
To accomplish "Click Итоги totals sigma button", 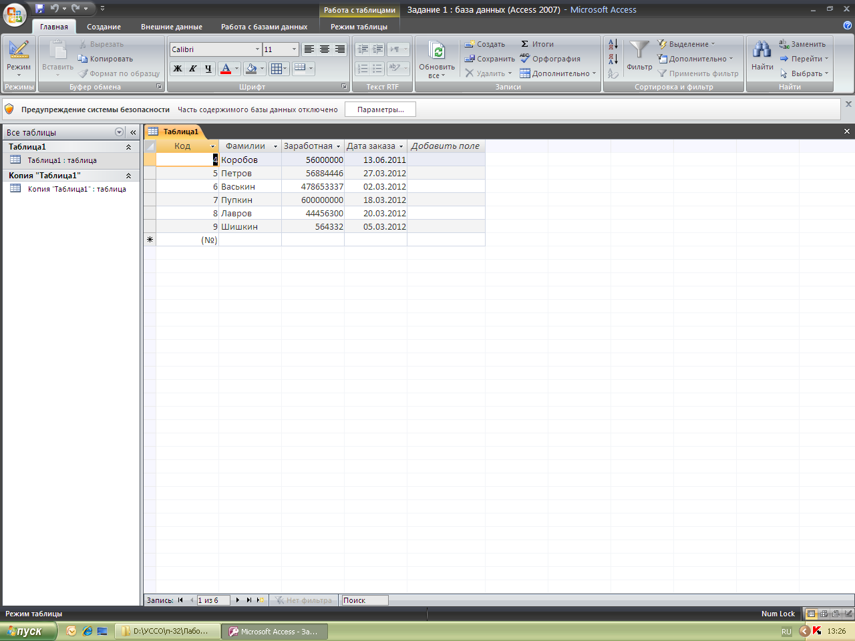I will 538,44.
